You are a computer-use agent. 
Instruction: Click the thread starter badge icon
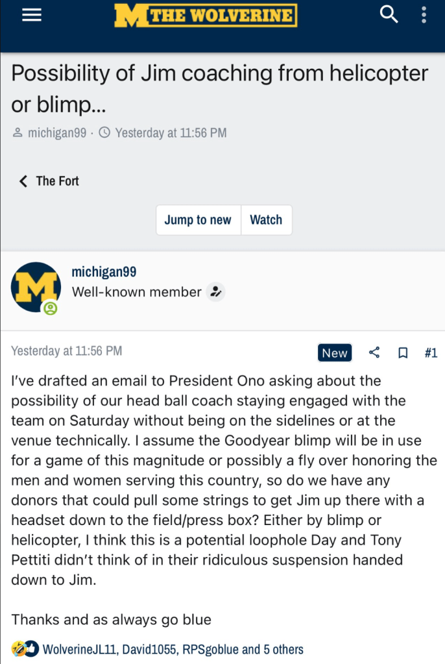click(215, 293)
